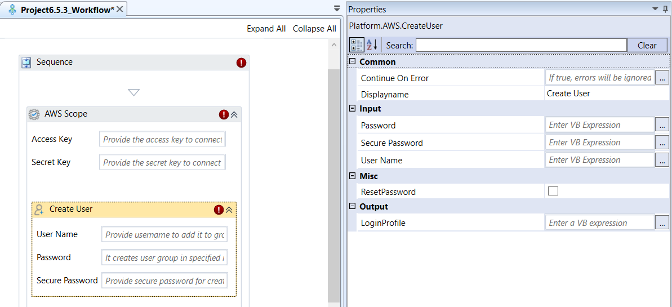The height and width of the screenshot is (307, 672).
Task: Open expression editor for User Name property
Action: pos(662,159)
